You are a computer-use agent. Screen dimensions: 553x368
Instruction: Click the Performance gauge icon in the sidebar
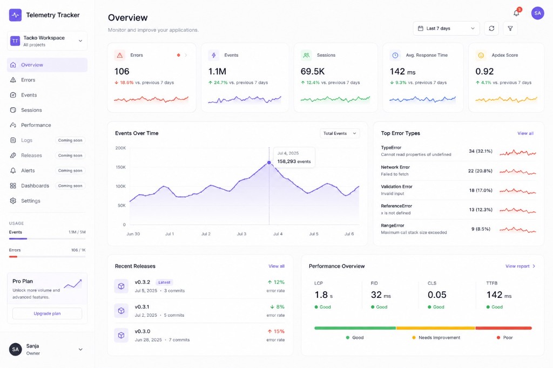click(x=13, y=125)
